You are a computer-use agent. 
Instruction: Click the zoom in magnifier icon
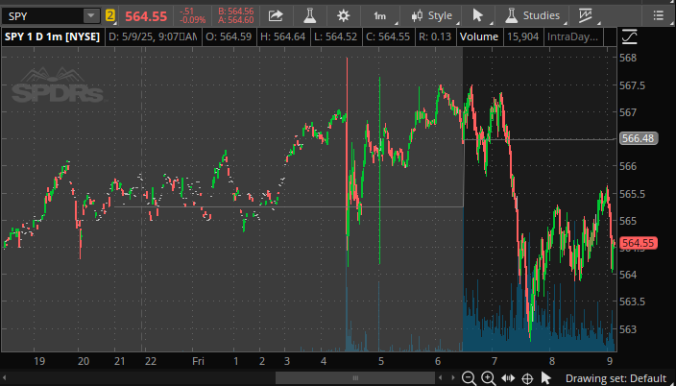(x=488, y=378)
